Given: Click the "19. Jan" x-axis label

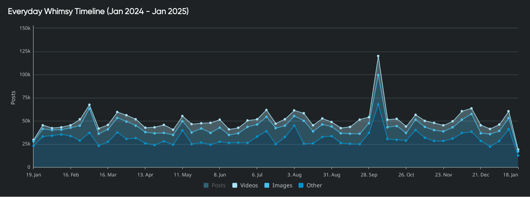Looking at the screenshot, I should 34,175.
